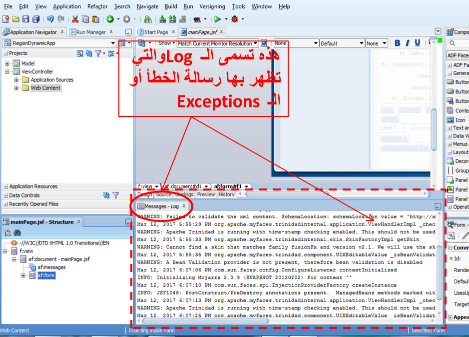
Task: Toggle Italic formatting in editor toolbar
Action: click(408, 43)
